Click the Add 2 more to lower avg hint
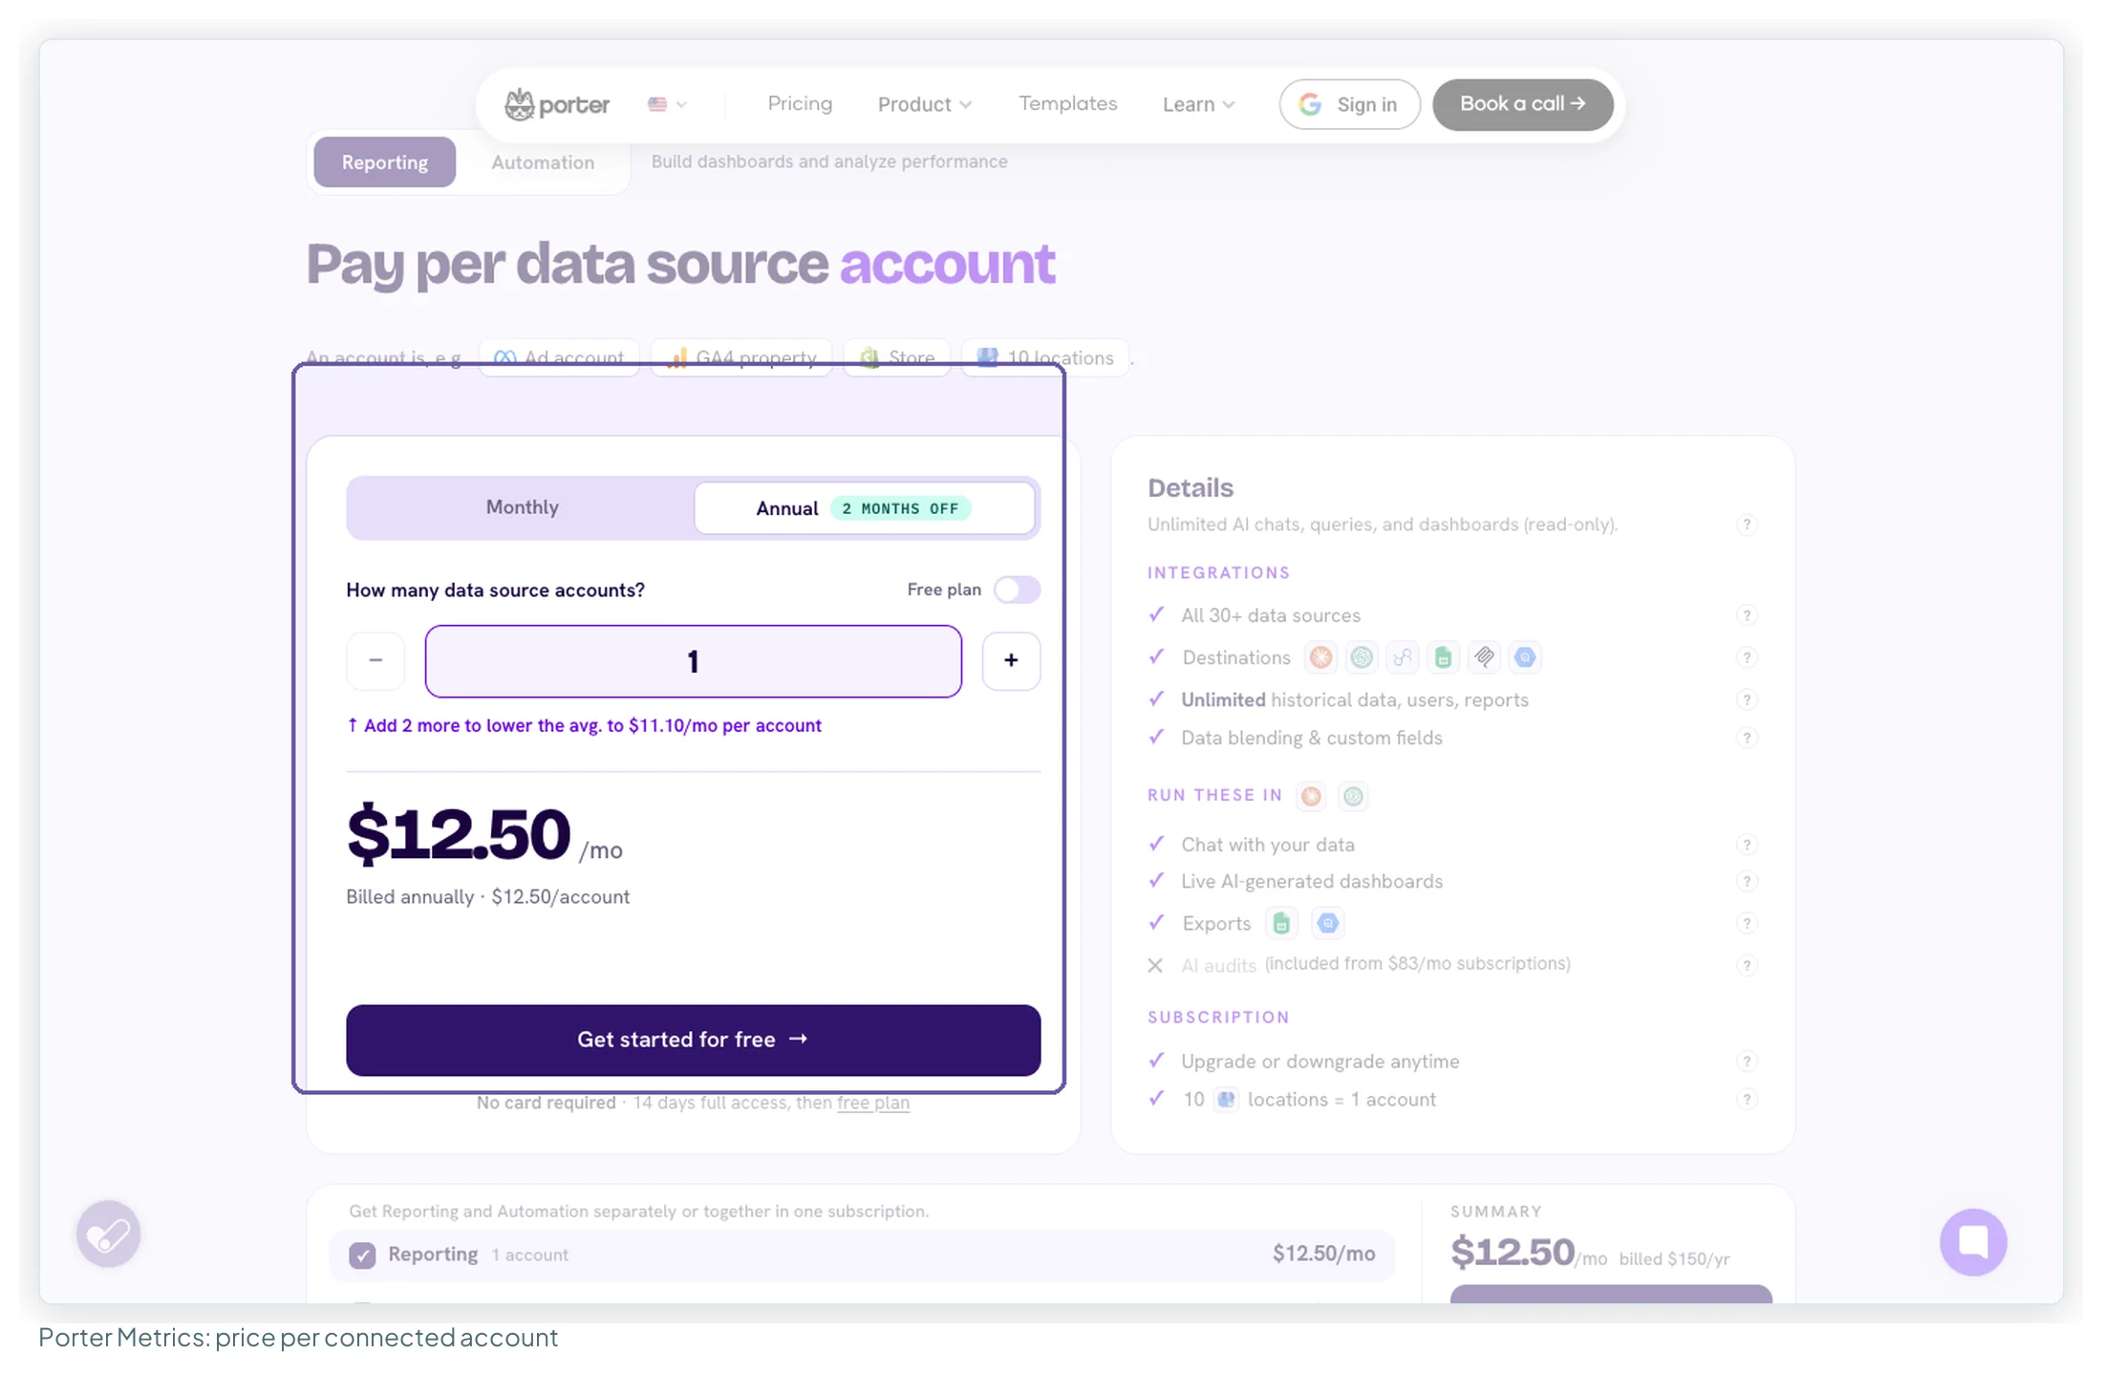Screen dimensions: 2102x1375 coord(584,725)
